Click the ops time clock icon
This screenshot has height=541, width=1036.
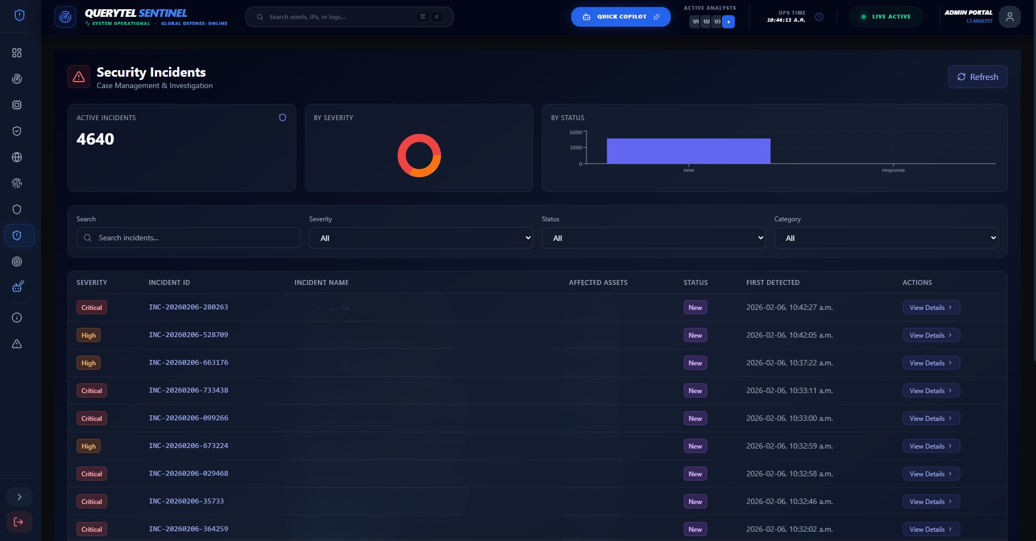click(x=819, y=17)
